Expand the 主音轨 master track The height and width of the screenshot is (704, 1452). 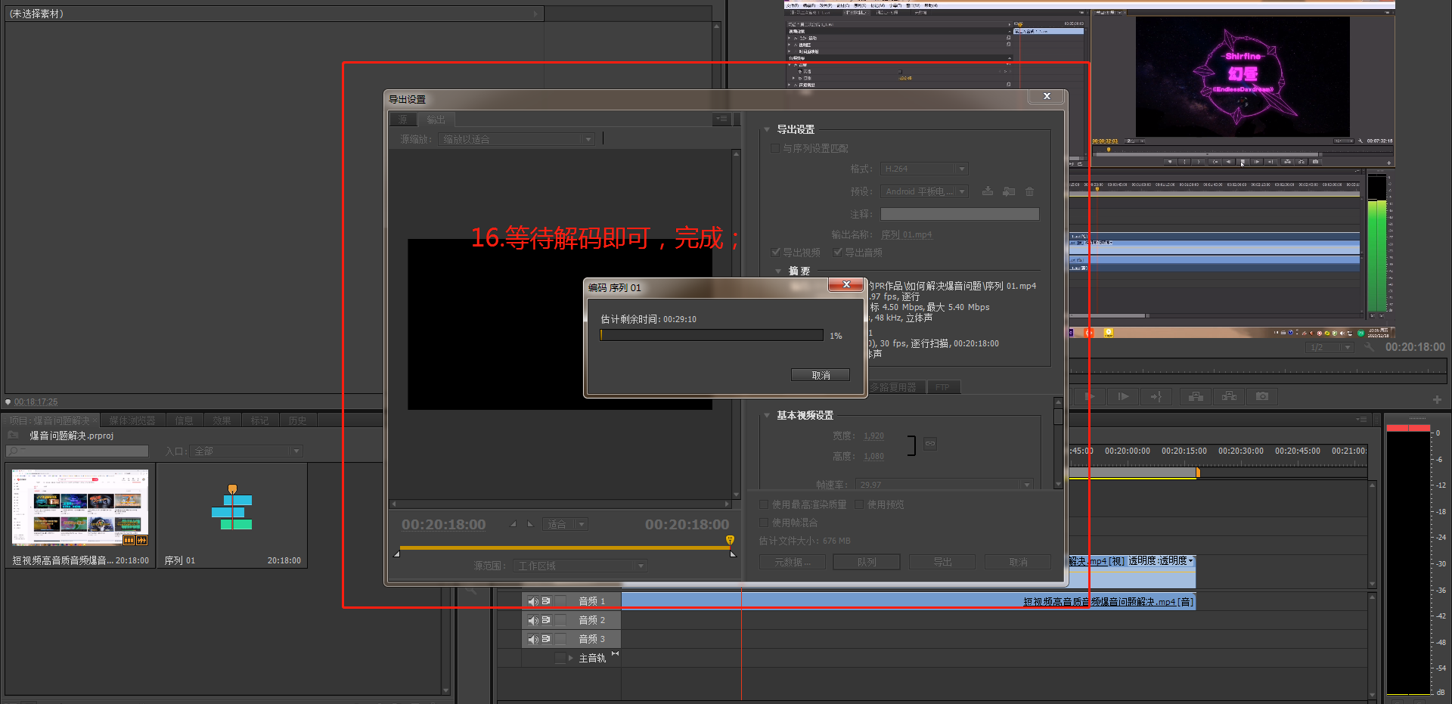click(x=571, y=658)
